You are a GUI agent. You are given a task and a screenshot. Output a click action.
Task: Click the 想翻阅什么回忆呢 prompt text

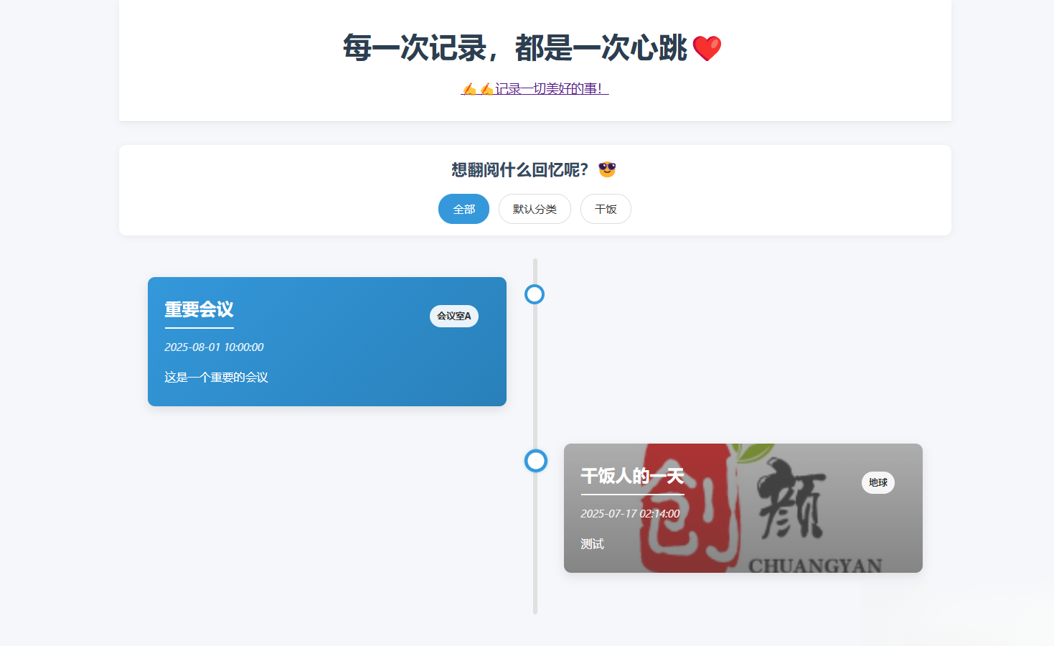click(x=519, y=169)
